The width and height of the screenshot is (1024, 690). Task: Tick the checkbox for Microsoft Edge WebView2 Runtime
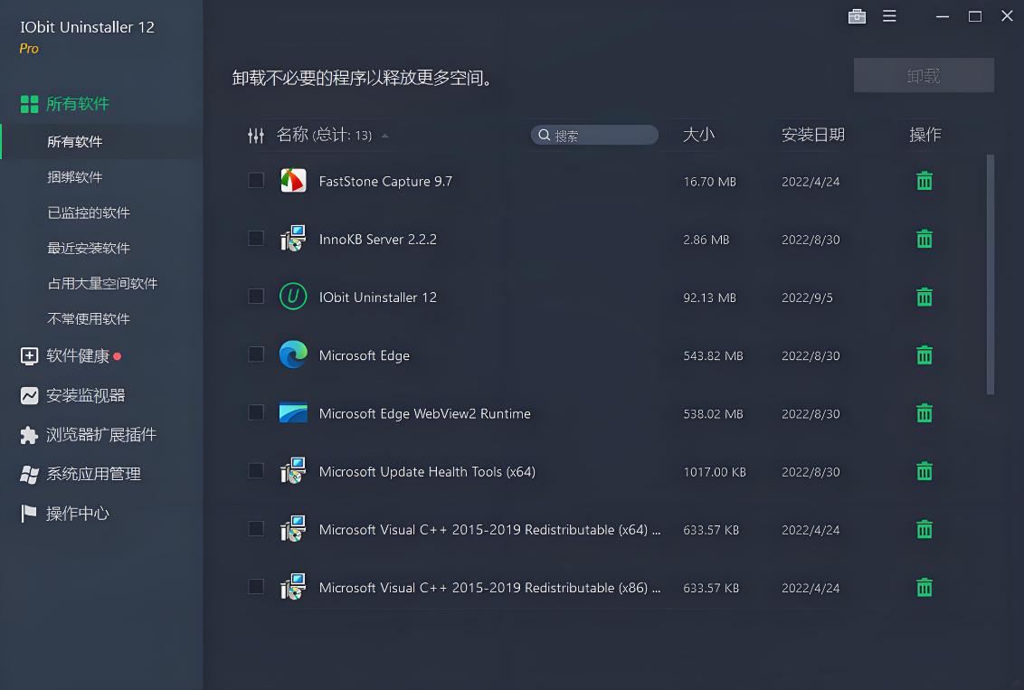pyautogui.click(x=256, y=413)
